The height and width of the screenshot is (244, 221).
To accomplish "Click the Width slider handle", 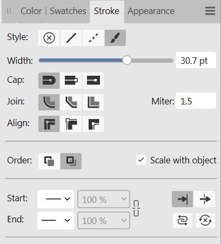I will click(127, 60).
